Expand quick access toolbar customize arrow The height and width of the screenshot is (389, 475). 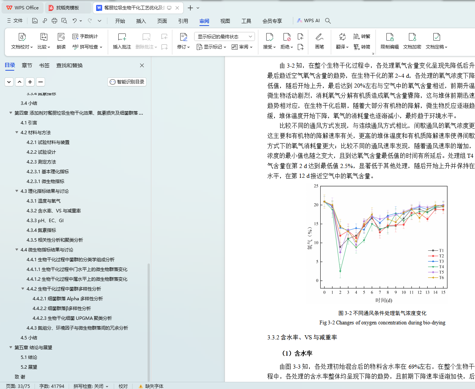click(100, 21)
